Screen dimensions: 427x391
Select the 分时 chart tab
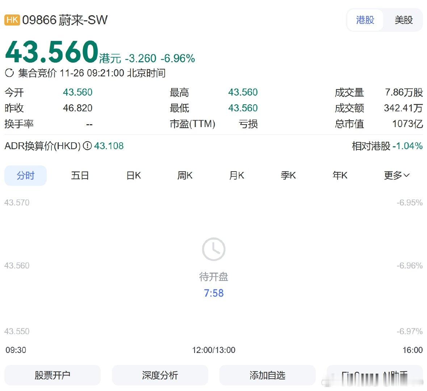[26, 176]
